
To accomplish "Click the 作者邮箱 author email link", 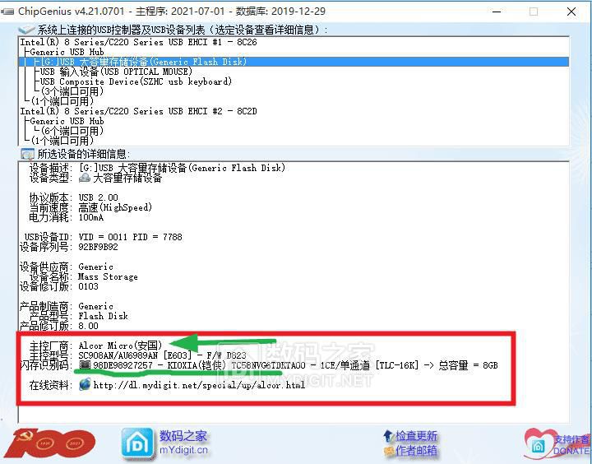I will [x=416, y=450].
